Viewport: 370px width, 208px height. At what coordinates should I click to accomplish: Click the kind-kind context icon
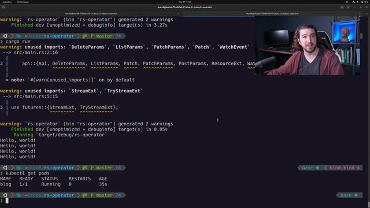[x=358, y=168]
